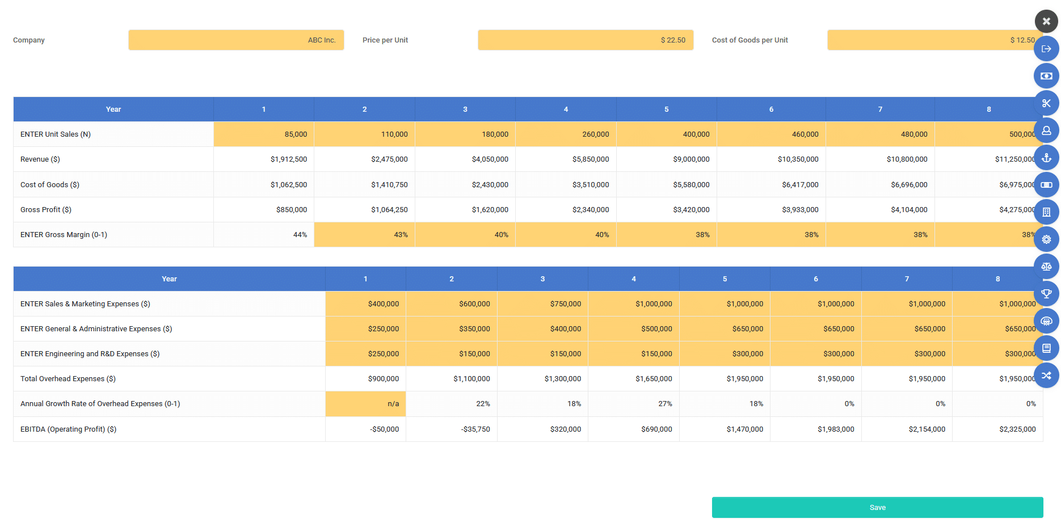Click the sign-out arrow icon
This screenshot has width=1061, height=523.
click(1046, 49)
